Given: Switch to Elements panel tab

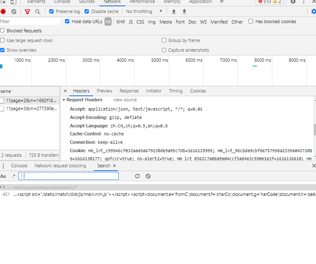Looking at the screenshot, I should (x=36, y=2).
